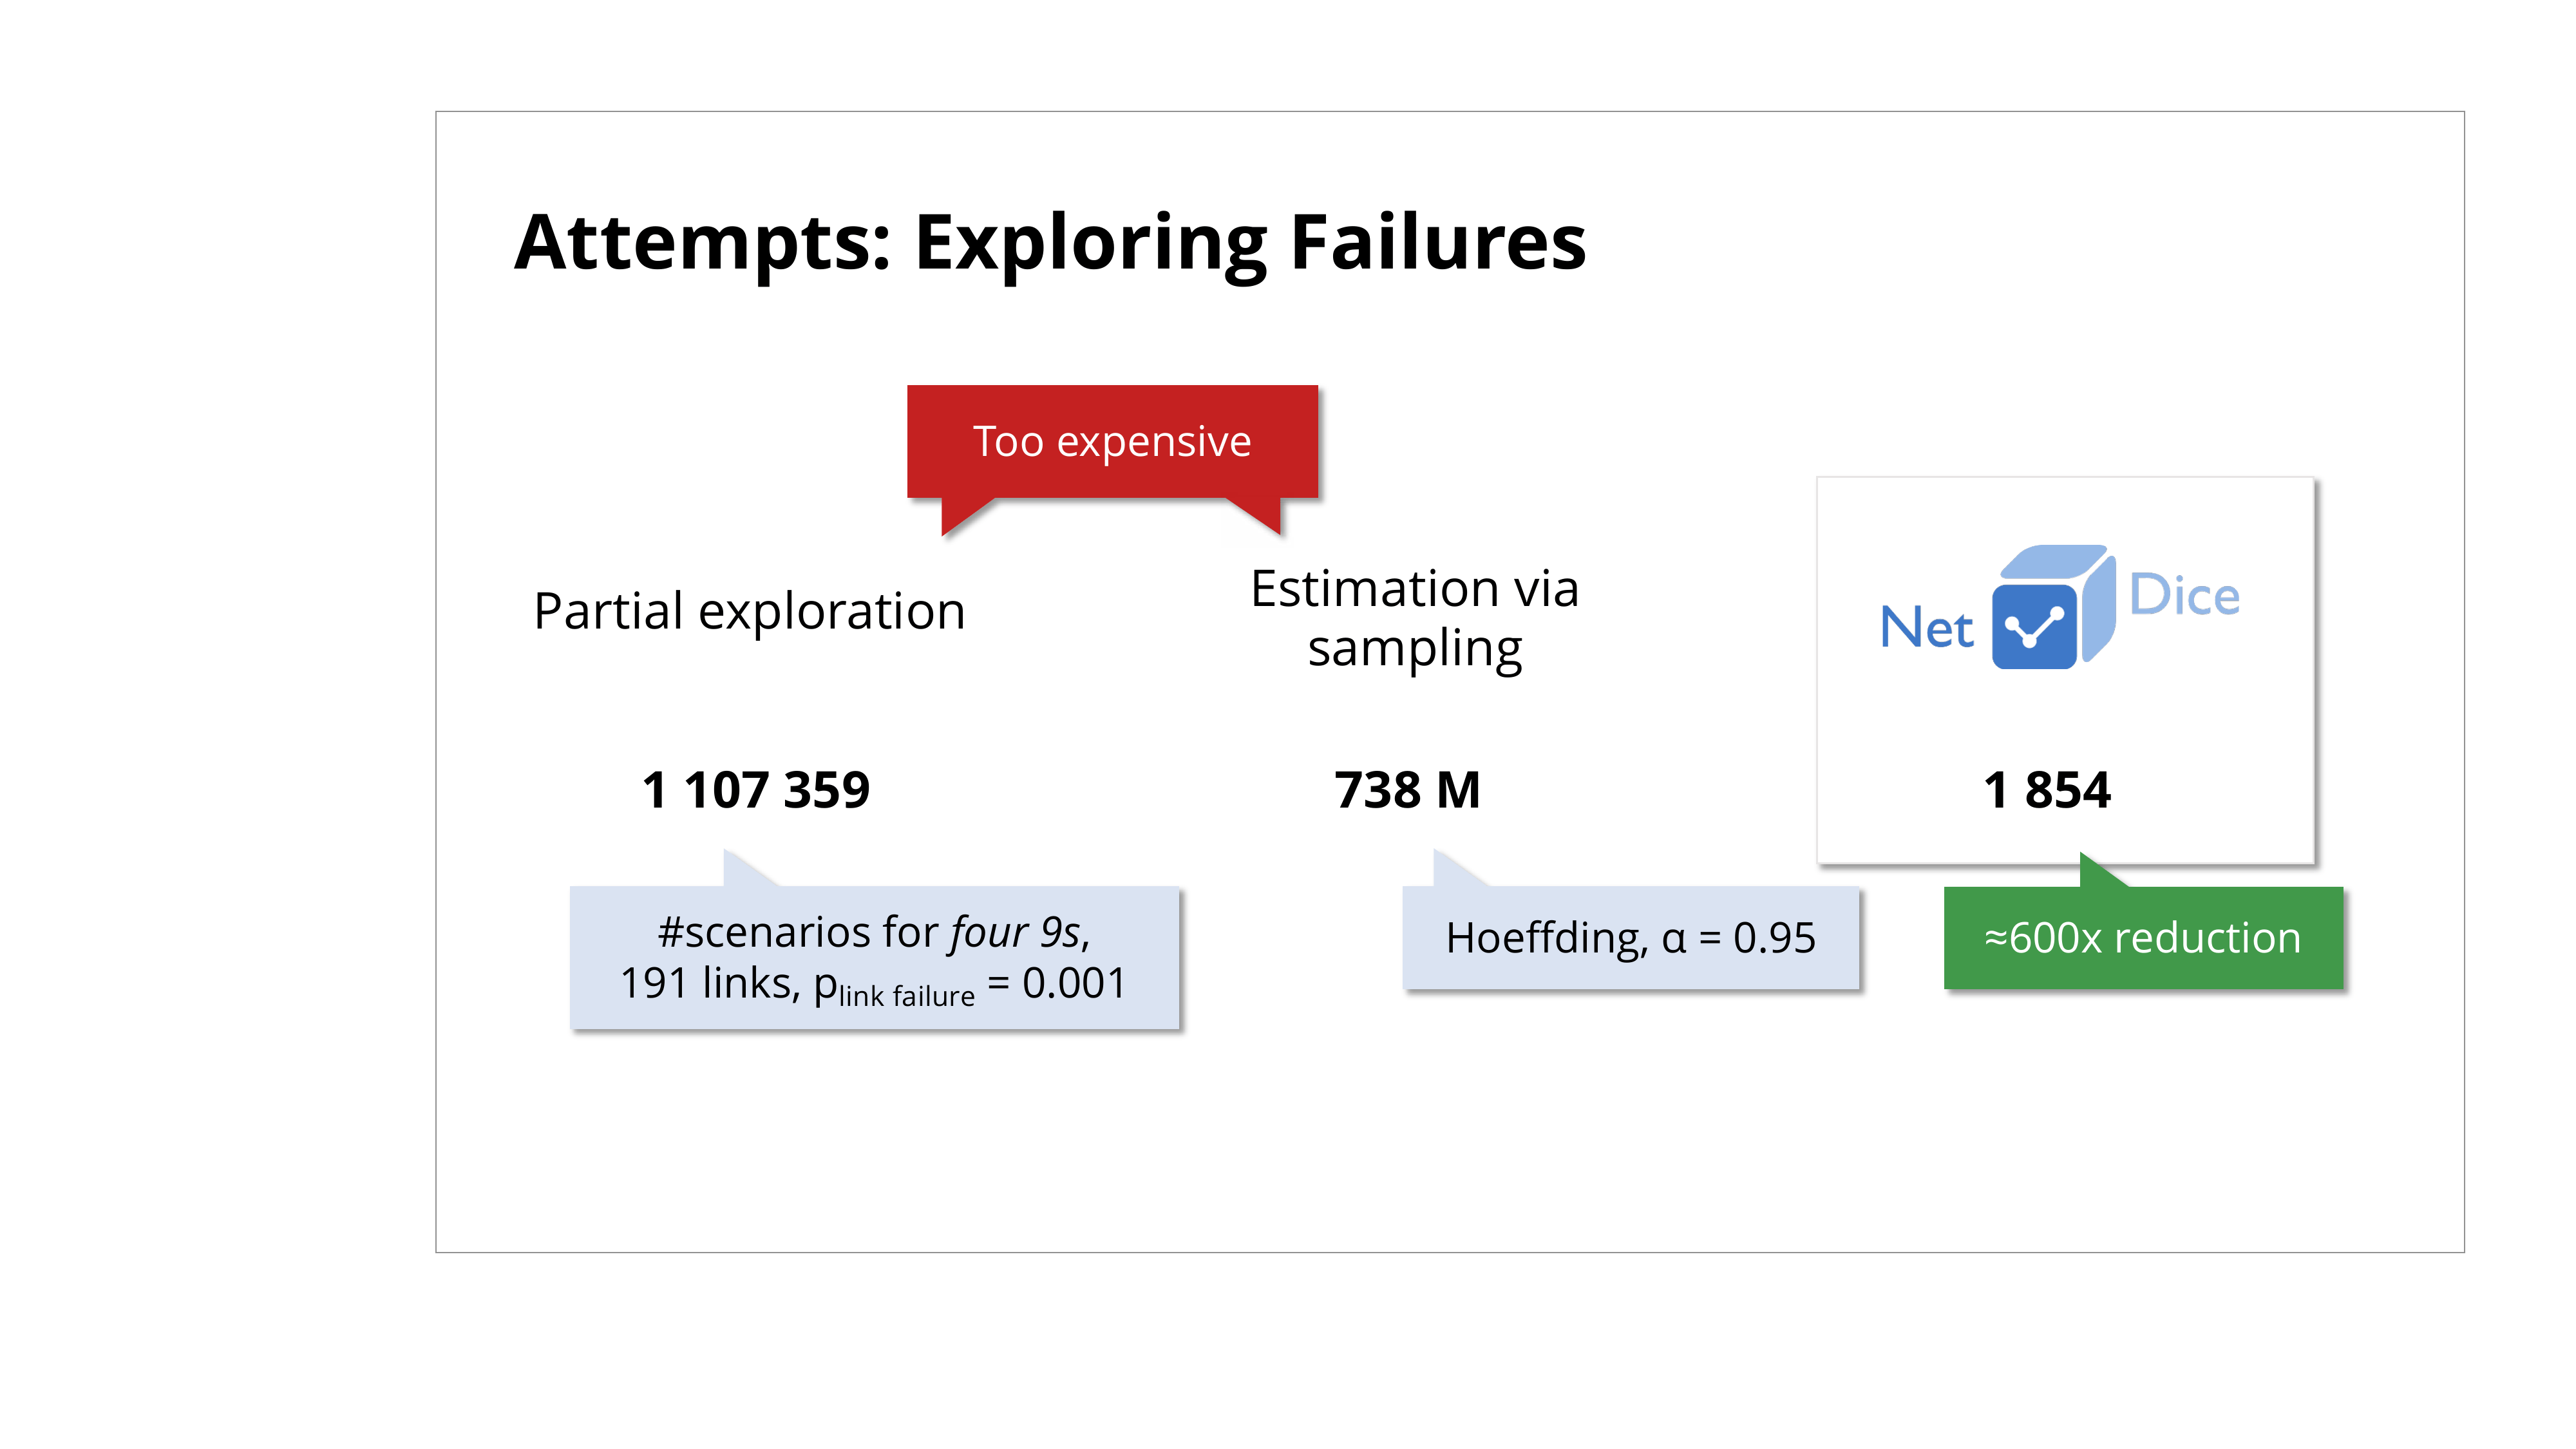Select the number '1 107 359'
This screenshot has height=1449, width=2576.
point(756,790)
